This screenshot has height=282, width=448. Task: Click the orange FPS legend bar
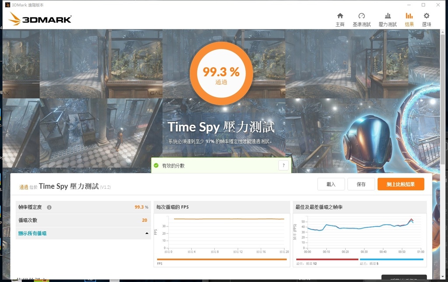pyautogui.click(x=222, y=259)
